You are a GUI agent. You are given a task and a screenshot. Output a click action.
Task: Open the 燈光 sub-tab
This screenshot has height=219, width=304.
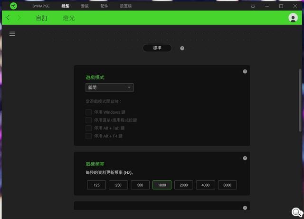point(68,18)
